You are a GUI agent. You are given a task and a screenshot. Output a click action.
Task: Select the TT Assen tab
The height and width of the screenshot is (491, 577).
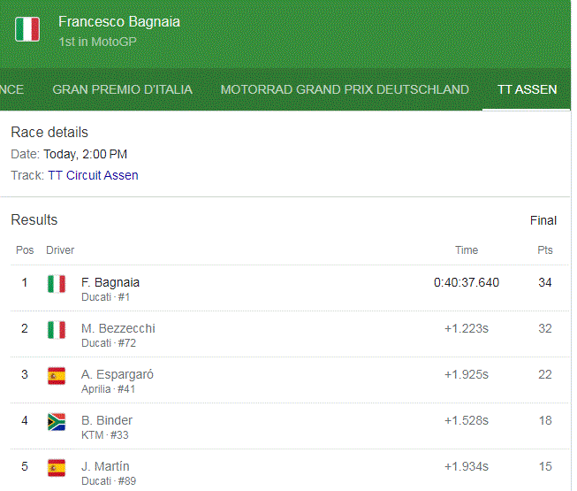click(527, 89)
